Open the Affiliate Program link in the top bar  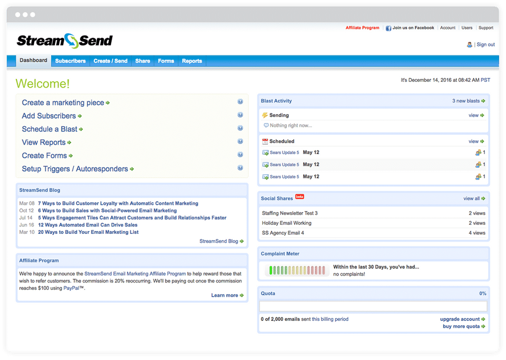click(363, 28)
